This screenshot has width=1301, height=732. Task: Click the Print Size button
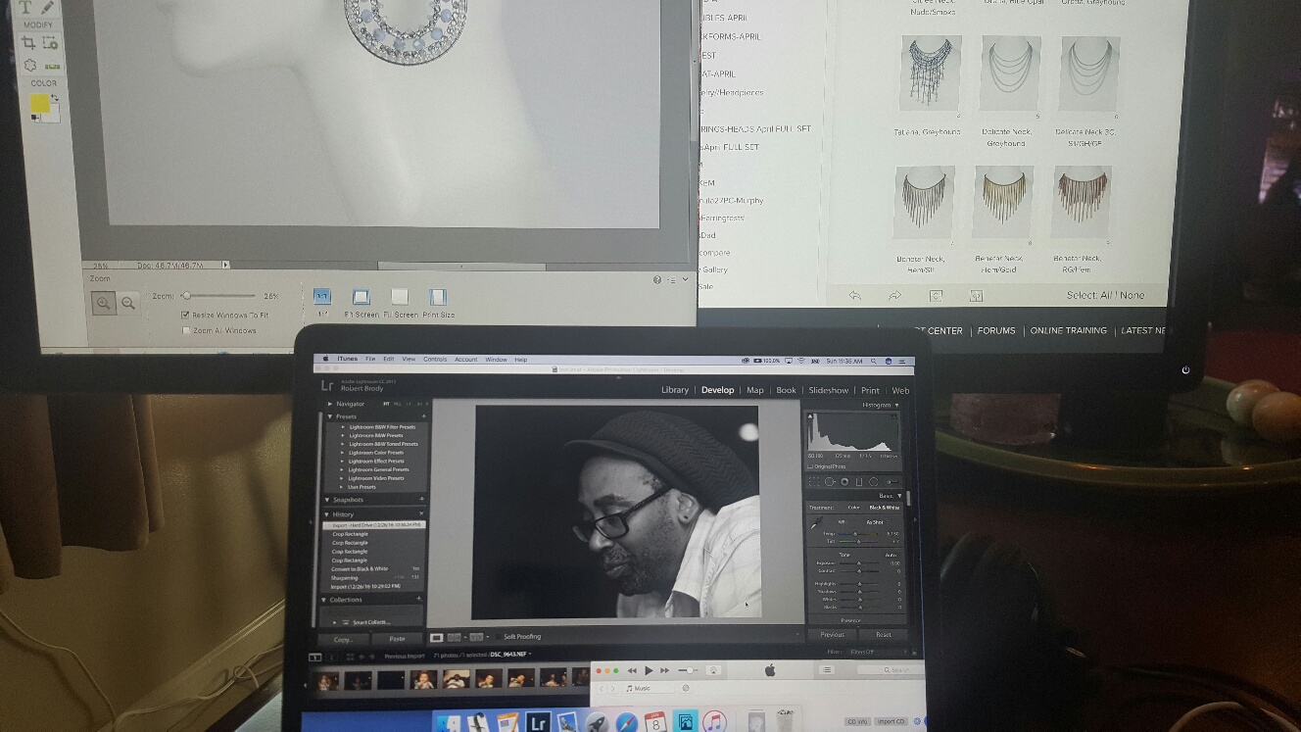click(x=438, y=297)
